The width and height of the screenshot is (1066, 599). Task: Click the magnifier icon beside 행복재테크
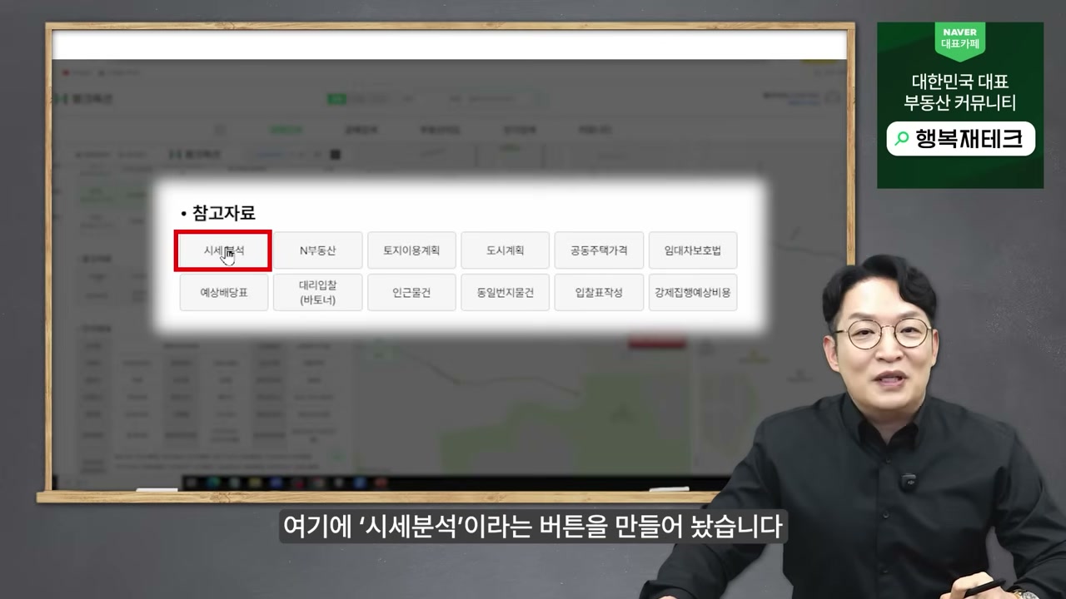(902, 139)
